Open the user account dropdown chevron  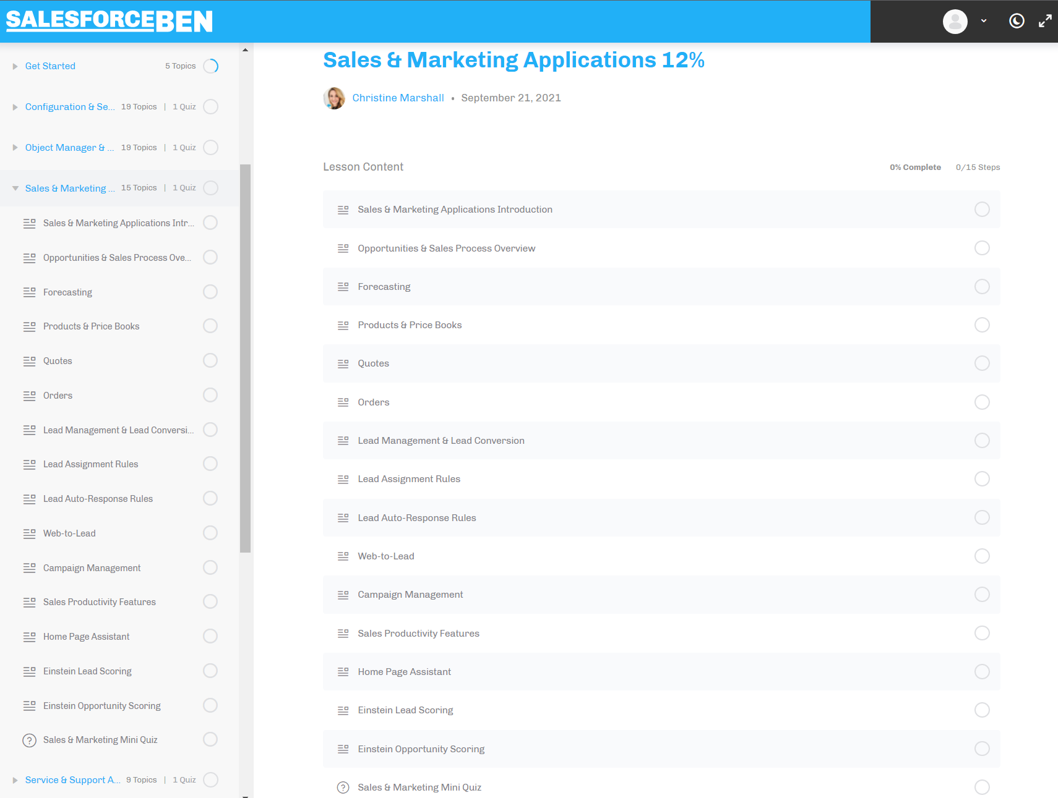pyautogui.click(x=984, y=21)
